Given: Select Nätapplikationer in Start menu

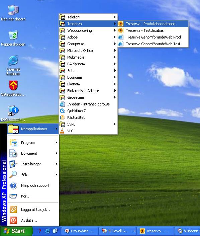Looking at the screenshot, I should click(33, 129).
